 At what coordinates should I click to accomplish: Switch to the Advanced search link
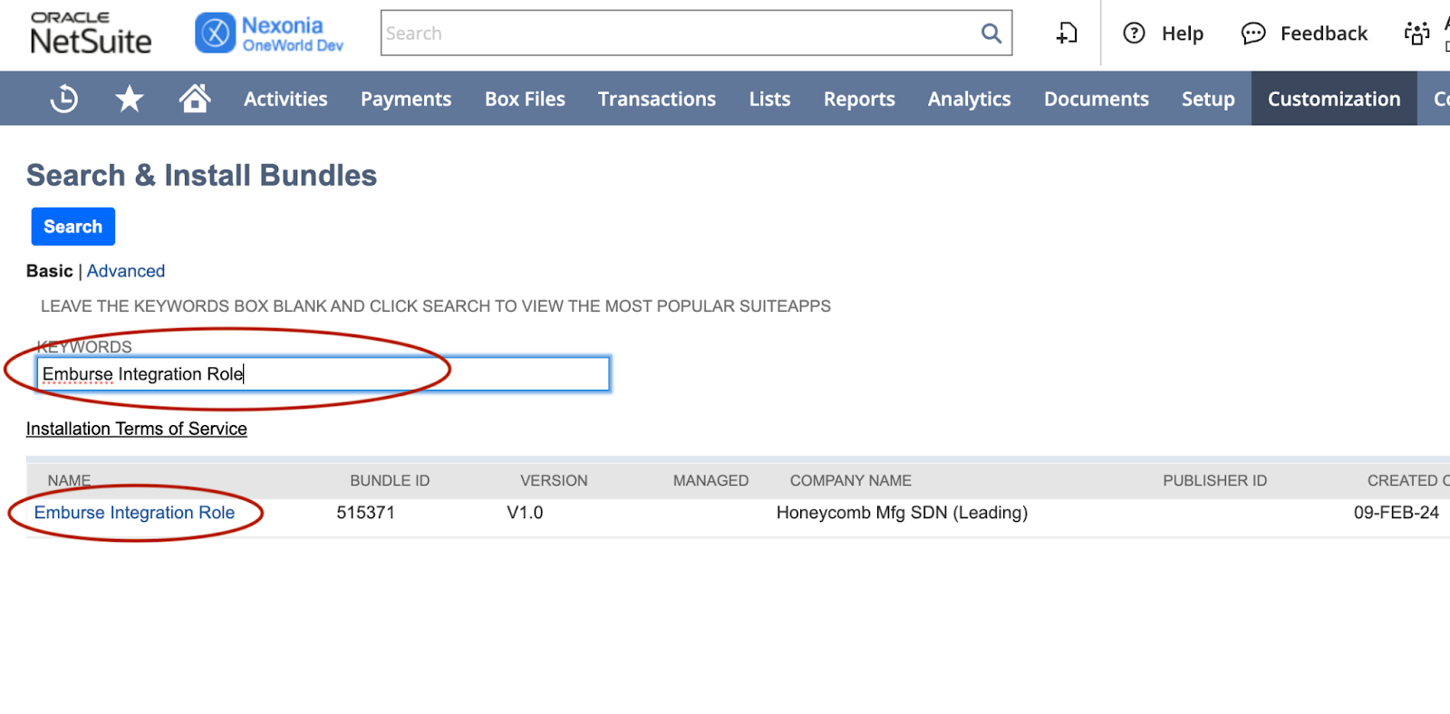(x=126, y=271)
